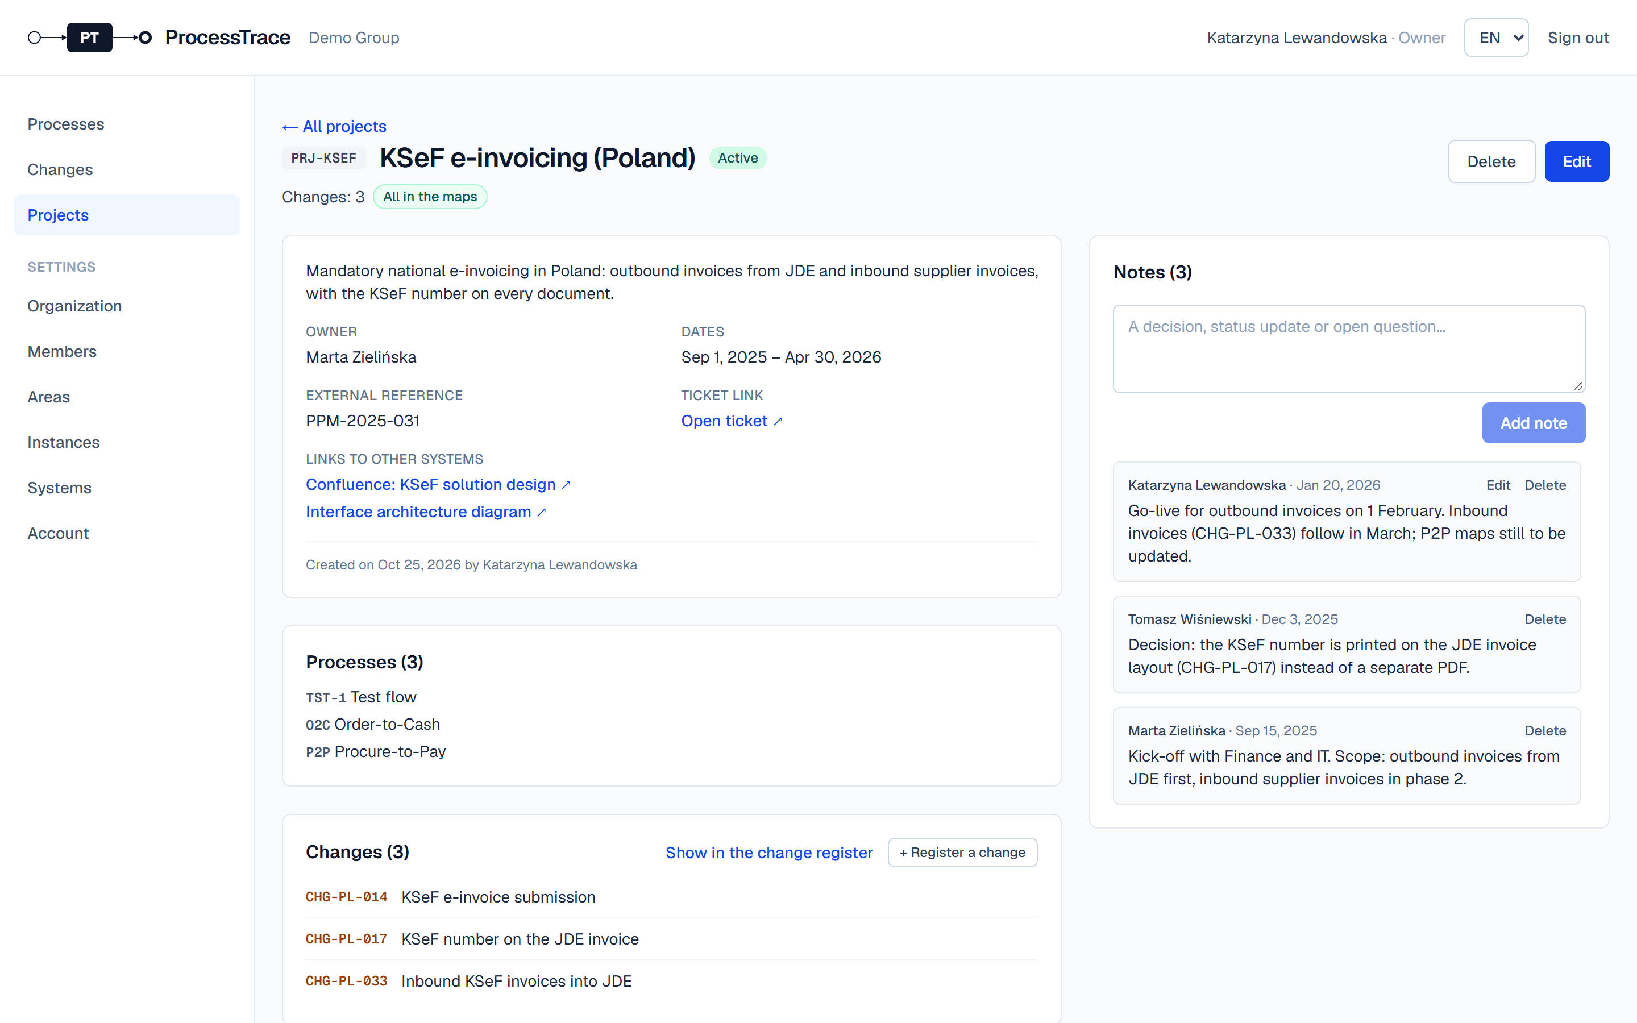1637x1023 pixels.
Task: Select Projects in the sidebar
Action: (x=127, y=214)
